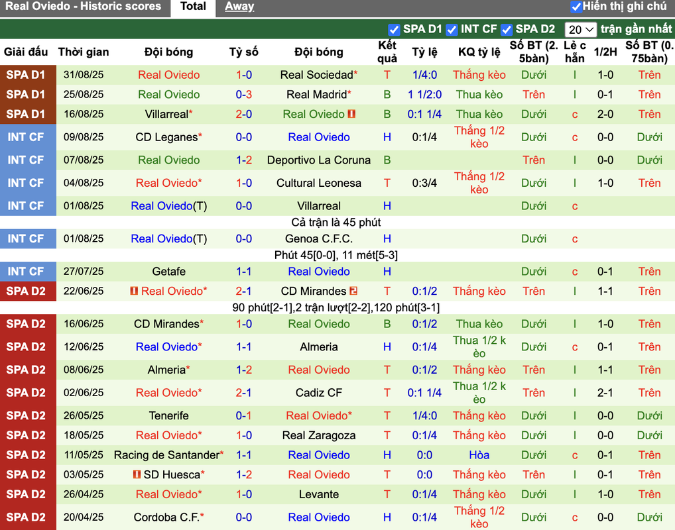The image size is (675, 530).
Task: Click Real Oviedo in the 20/04/25 row
Action: (318, 517)
